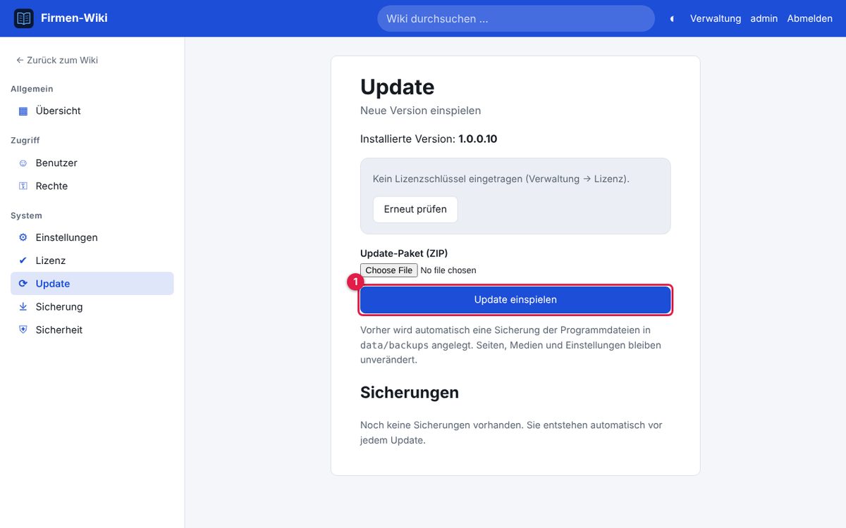Click the Erneut prüfen button

click(x=415, y=210)
